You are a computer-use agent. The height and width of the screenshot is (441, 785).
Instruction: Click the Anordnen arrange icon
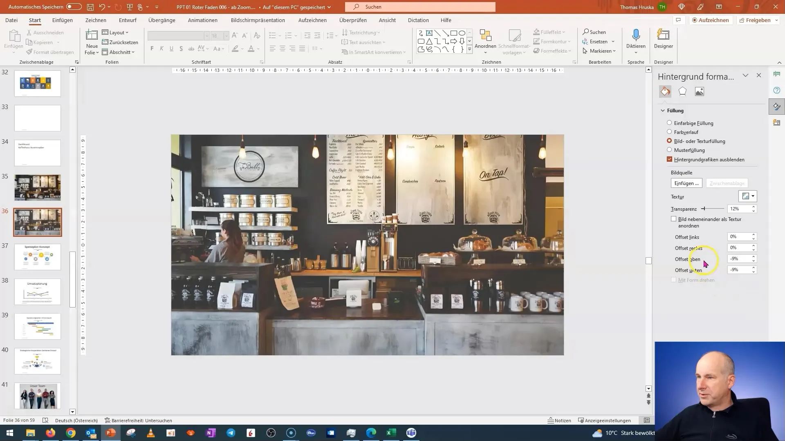[485, 36]
